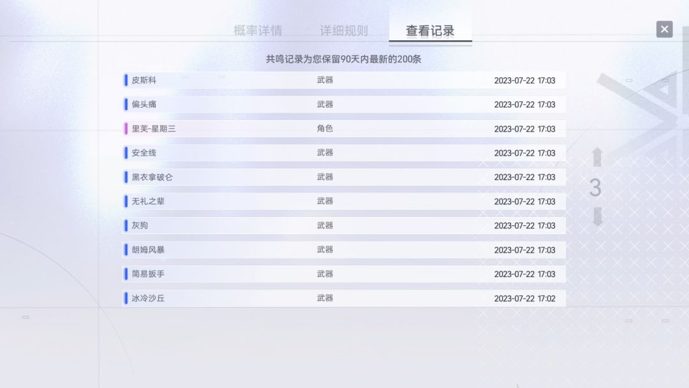
Task: Select the 里芙-星期三 character record
Action: point(344,129)
